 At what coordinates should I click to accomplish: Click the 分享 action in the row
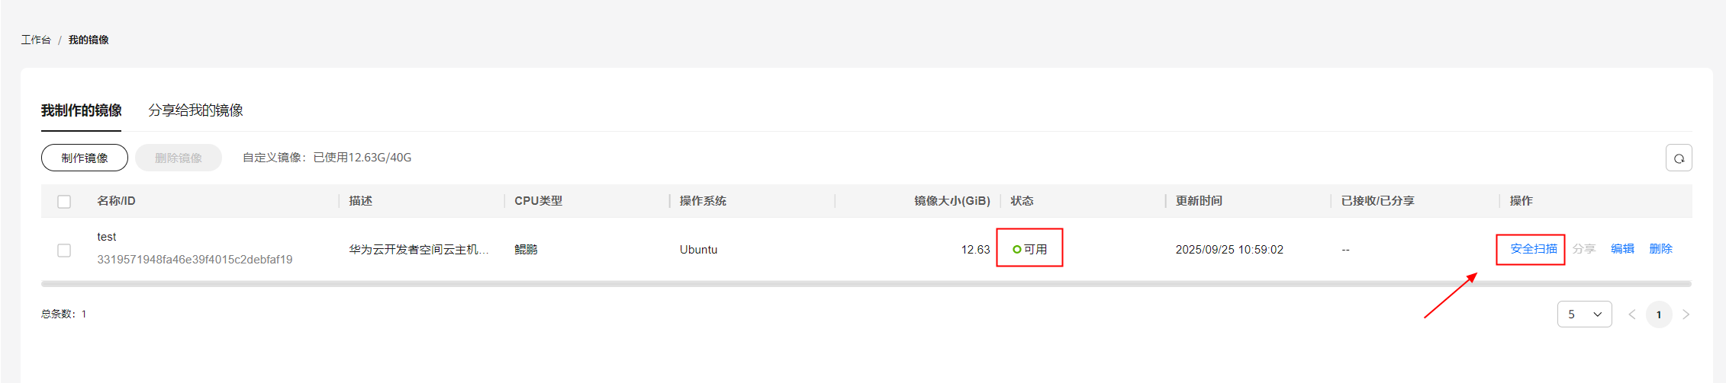[1584, 249]
